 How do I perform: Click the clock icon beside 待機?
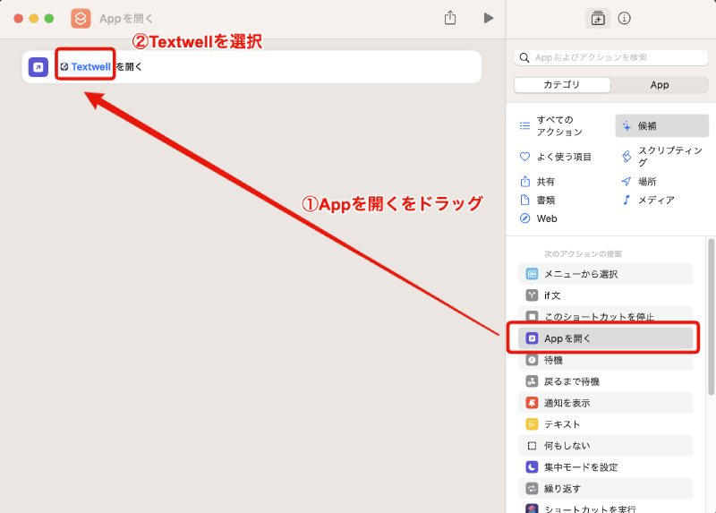[532, 360]
